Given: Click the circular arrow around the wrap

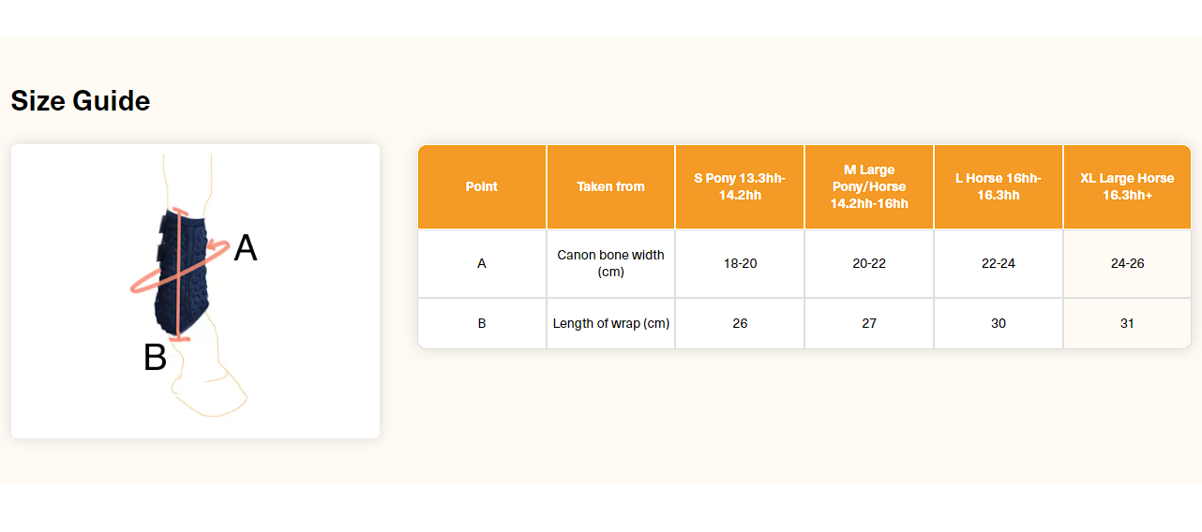Looking at the screenshot, I should coord(179,266).
